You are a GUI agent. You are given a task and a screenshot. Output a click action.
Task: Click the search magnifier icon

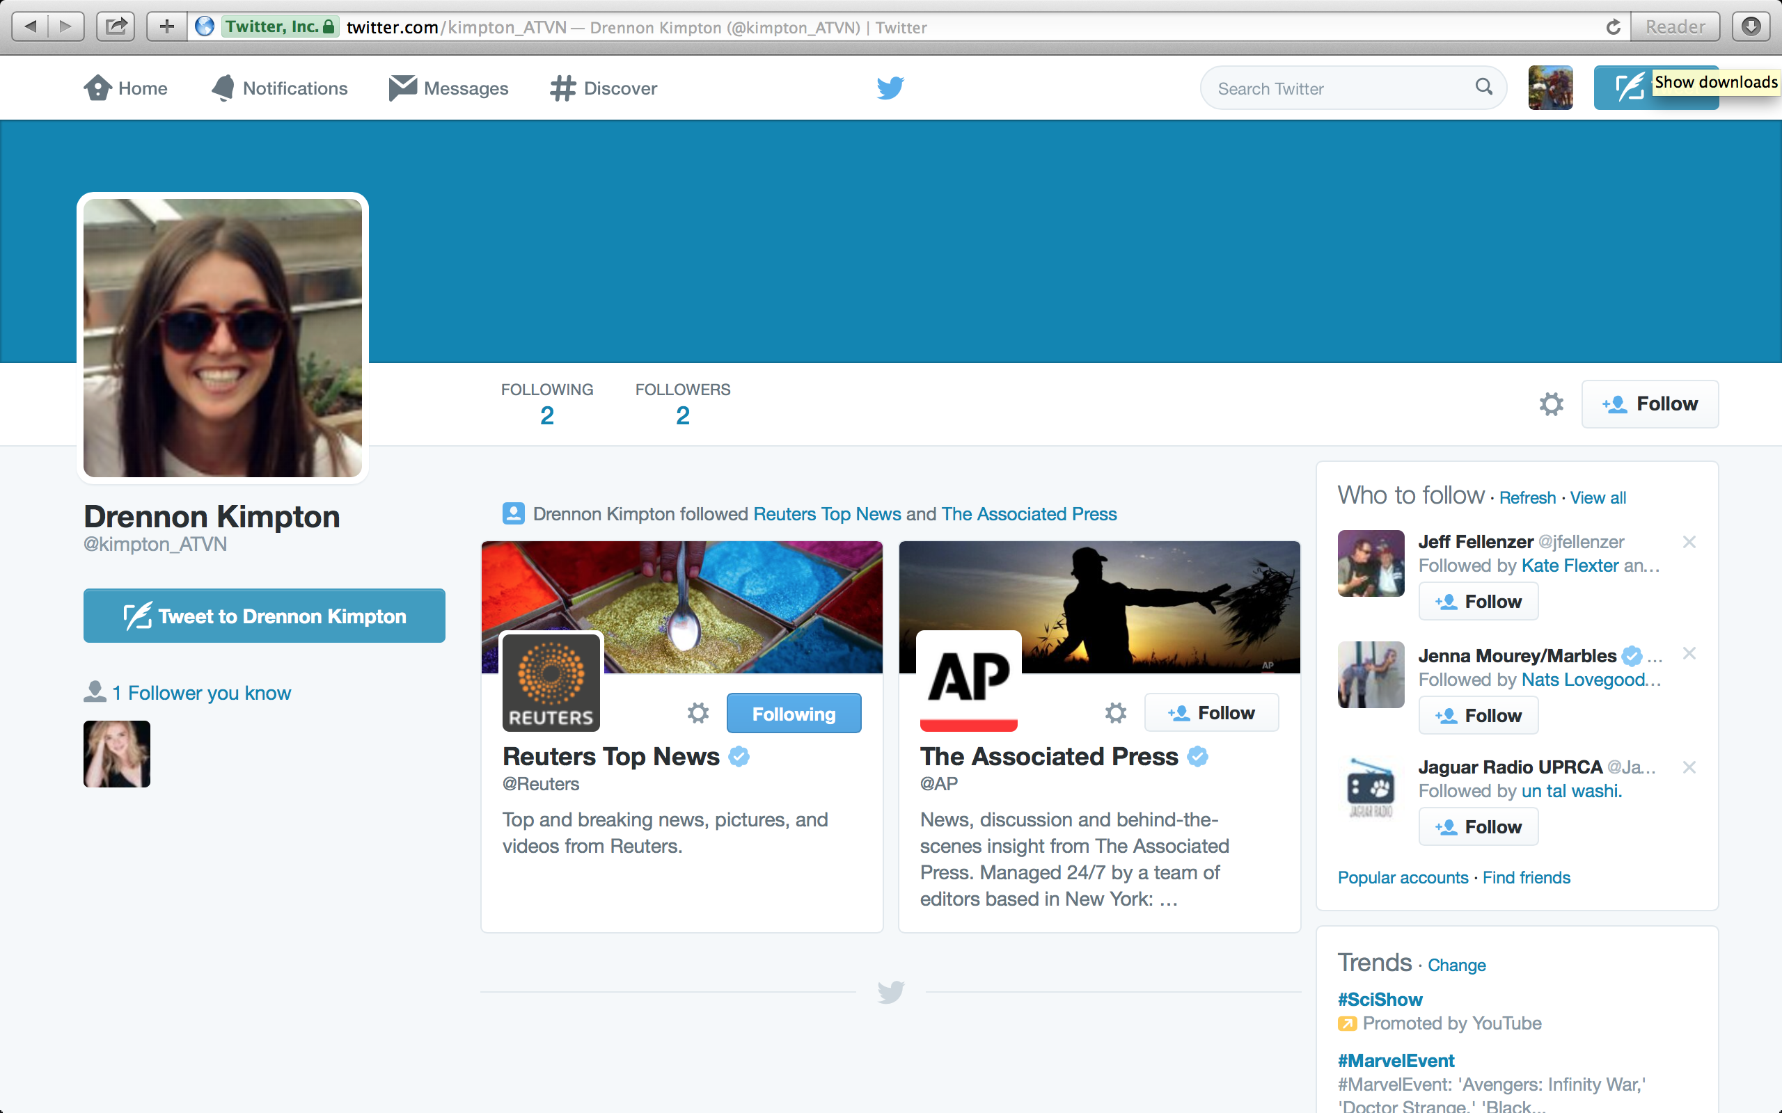tap(1484, 87)
